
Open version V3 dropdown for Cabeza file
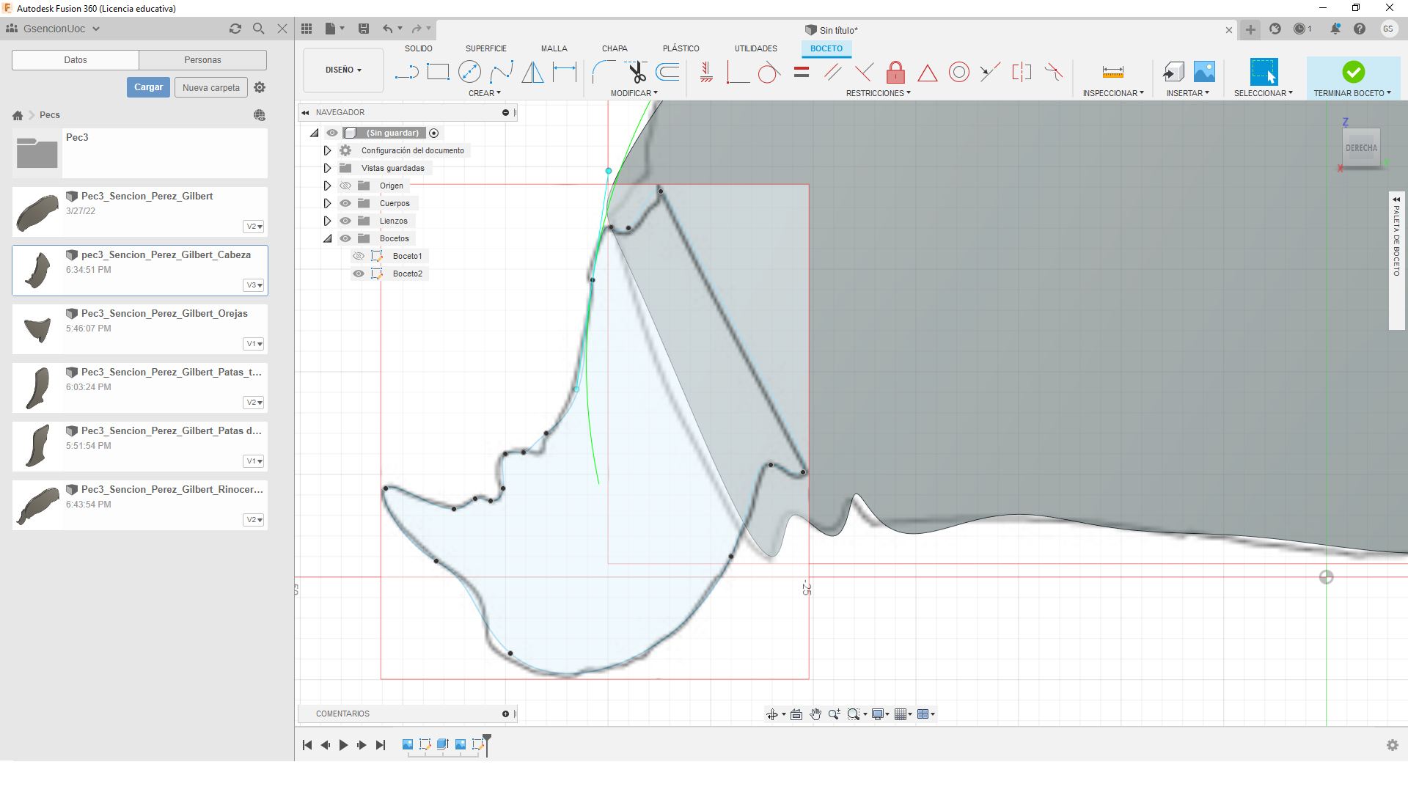(x=254, y=285)
